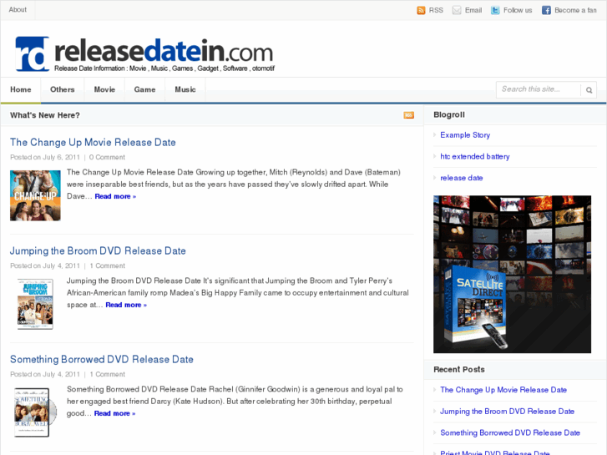The height and width of the screenshot is (455, 607).
Task: Click Read more for Something Borrowed post
Action: [115, 413]
